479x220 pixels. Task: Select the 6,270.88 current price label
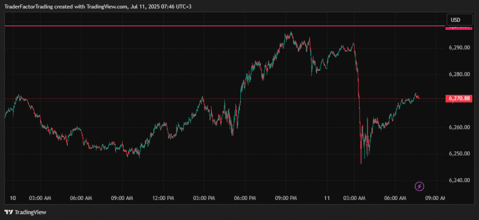pos(459,98)
